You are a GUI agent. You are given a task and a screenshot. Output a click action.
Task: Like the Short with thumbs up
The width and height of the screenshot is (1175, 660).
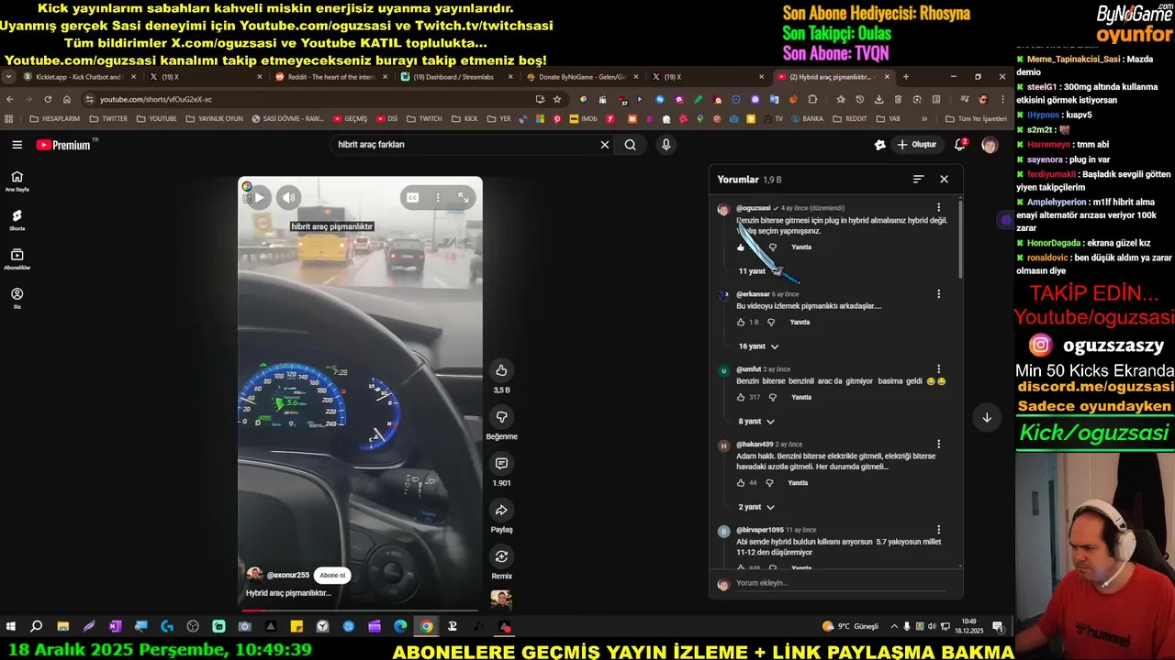coord(501,370)
